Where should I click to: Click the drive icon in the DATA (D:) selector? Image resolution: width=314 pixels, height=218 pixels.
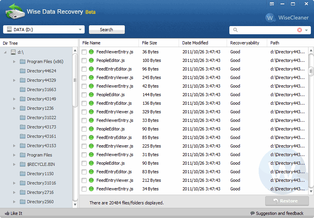(9, 29)
